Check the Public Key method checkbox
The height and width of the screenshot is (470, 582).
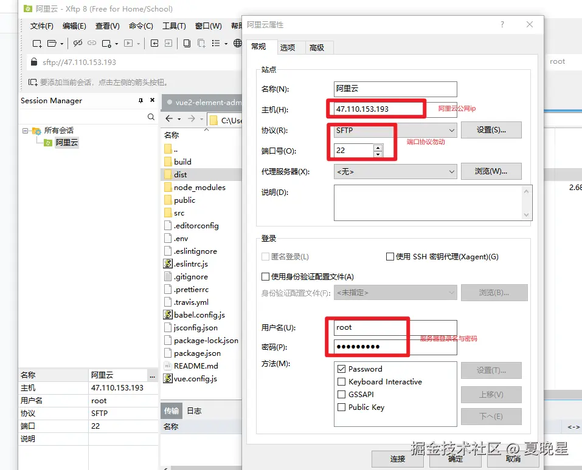342,407
